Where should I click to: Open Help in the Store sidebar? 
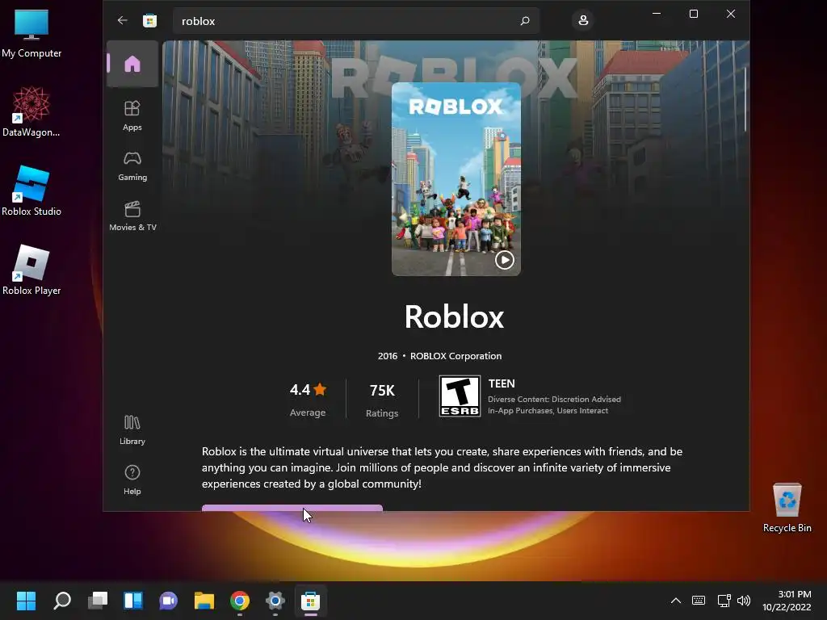132,480
